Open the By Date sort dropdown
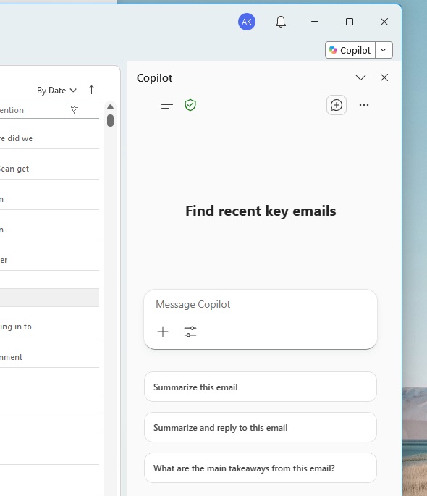The height and width of the screenshot is (496, 427). pos(56,91)
